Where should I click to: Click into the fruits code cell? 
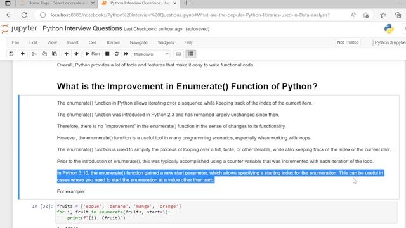coord(226,212)
